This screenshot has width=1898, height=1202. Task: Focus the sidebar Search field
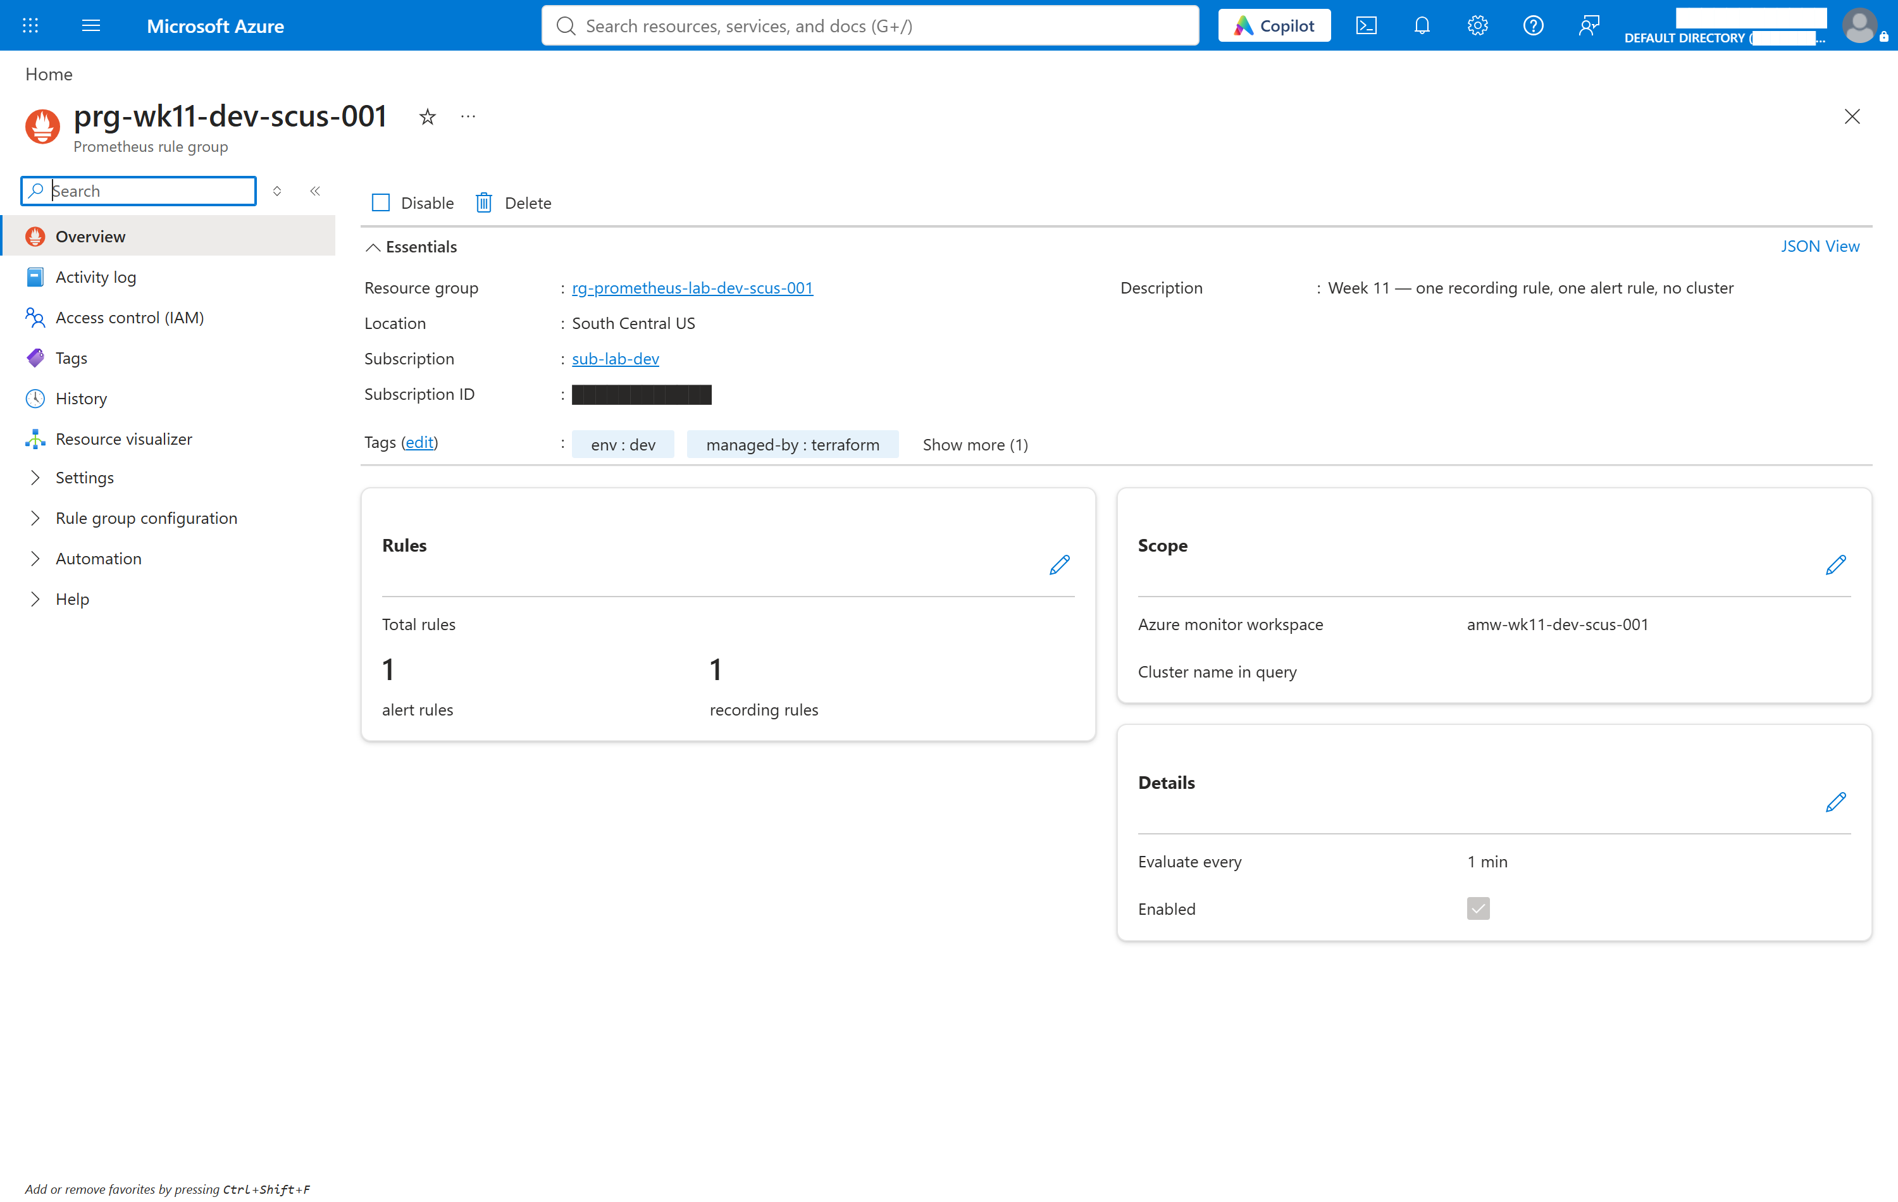(139, 191)
